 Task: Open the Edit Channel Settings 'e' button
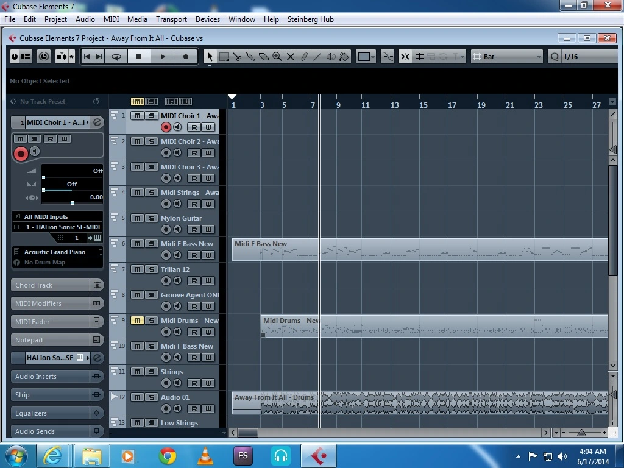97,122
